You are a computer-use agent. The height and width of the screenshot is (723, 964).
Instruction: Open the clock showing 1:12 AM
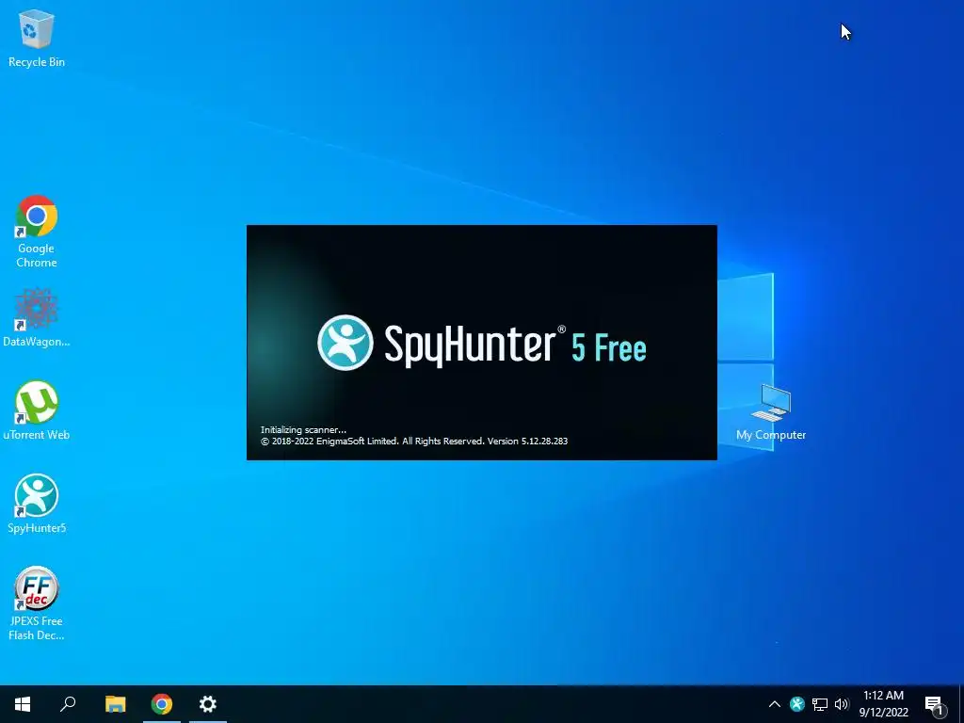coord(883,704)
